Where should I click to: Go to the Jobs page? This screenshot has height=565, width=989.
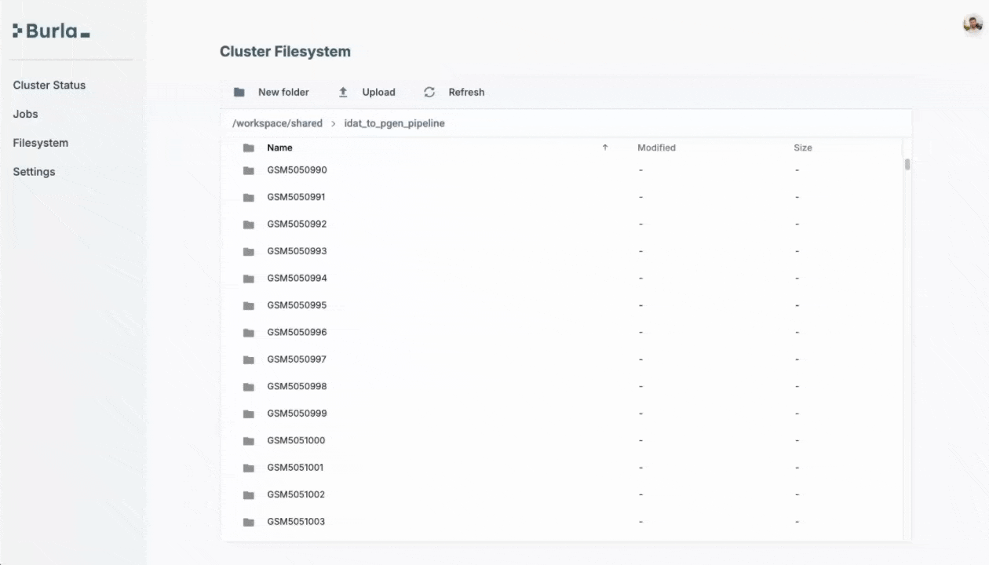point(25,114)
